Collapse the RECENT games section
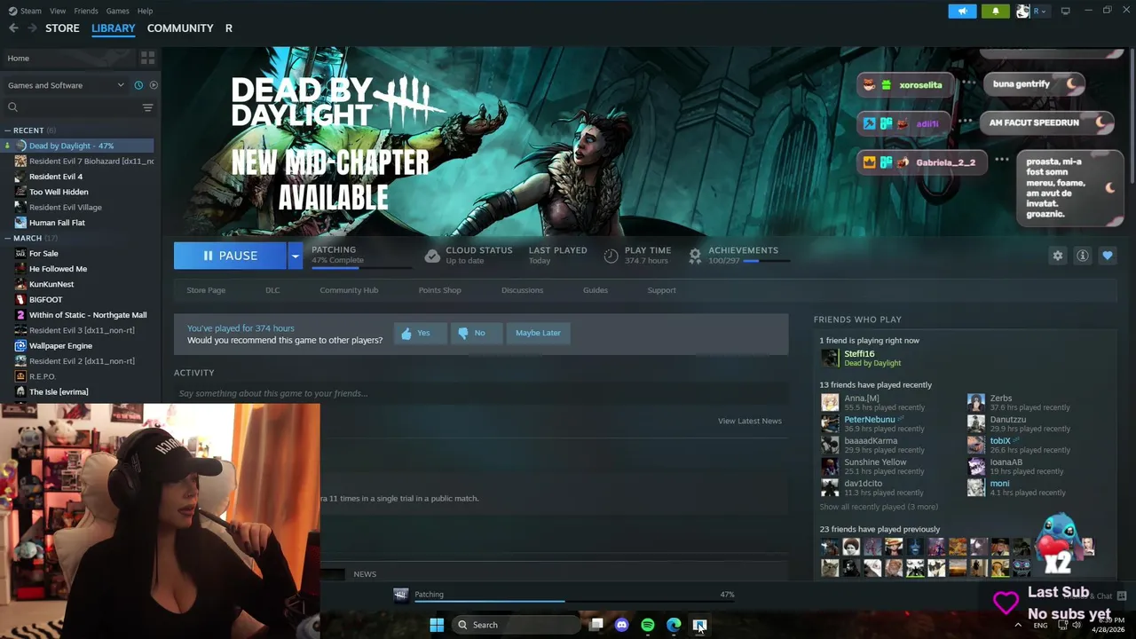The width and height of the screenshot is (1136, 639). pyautogui.click(x=8, y=130)
